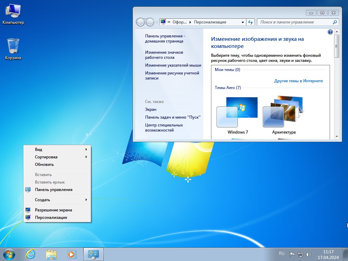Click the Разрешение экрана menu icon
348x261 pixels.
28,210
